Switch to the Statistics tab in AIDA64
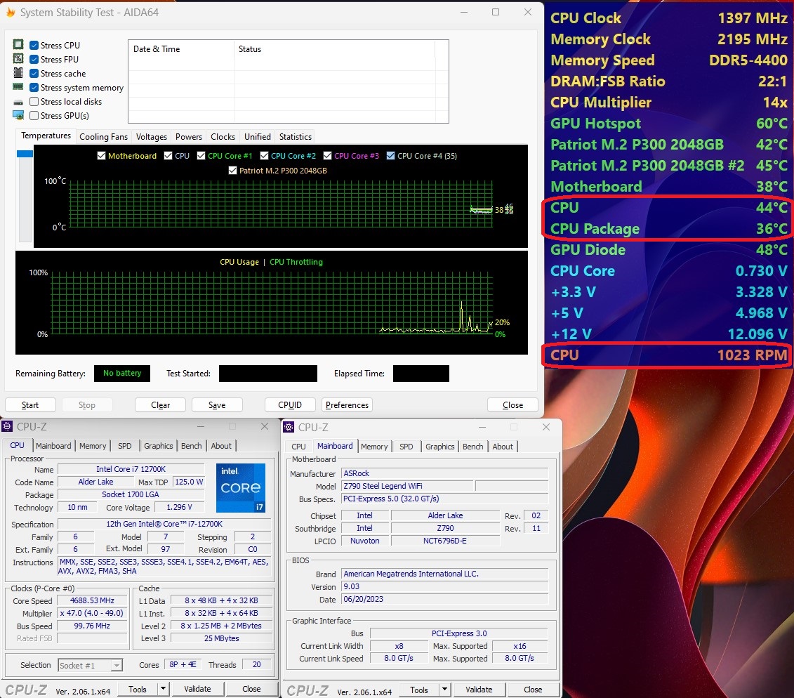This screenshot has width=794, height=698. pyautogui.click(x=295, y=136)
